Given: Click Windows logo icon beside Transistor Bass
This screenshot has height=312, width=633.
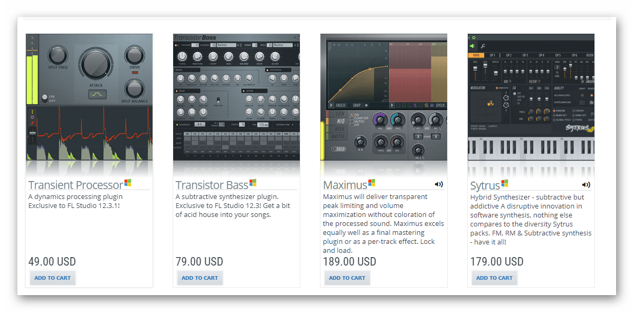Looking at the screenshot, I should (x=253, y=183).
